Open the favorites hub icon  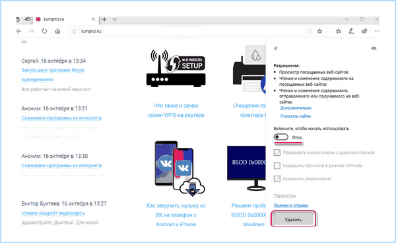click(x=339, y=31)
